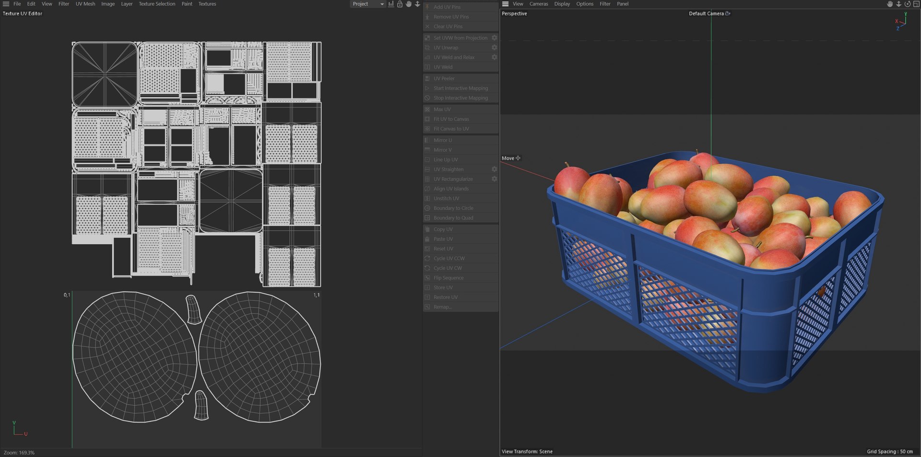The image size is (921, 457).
Task: Open the viewport Panel menu
Action: click(x=623, y=4)
